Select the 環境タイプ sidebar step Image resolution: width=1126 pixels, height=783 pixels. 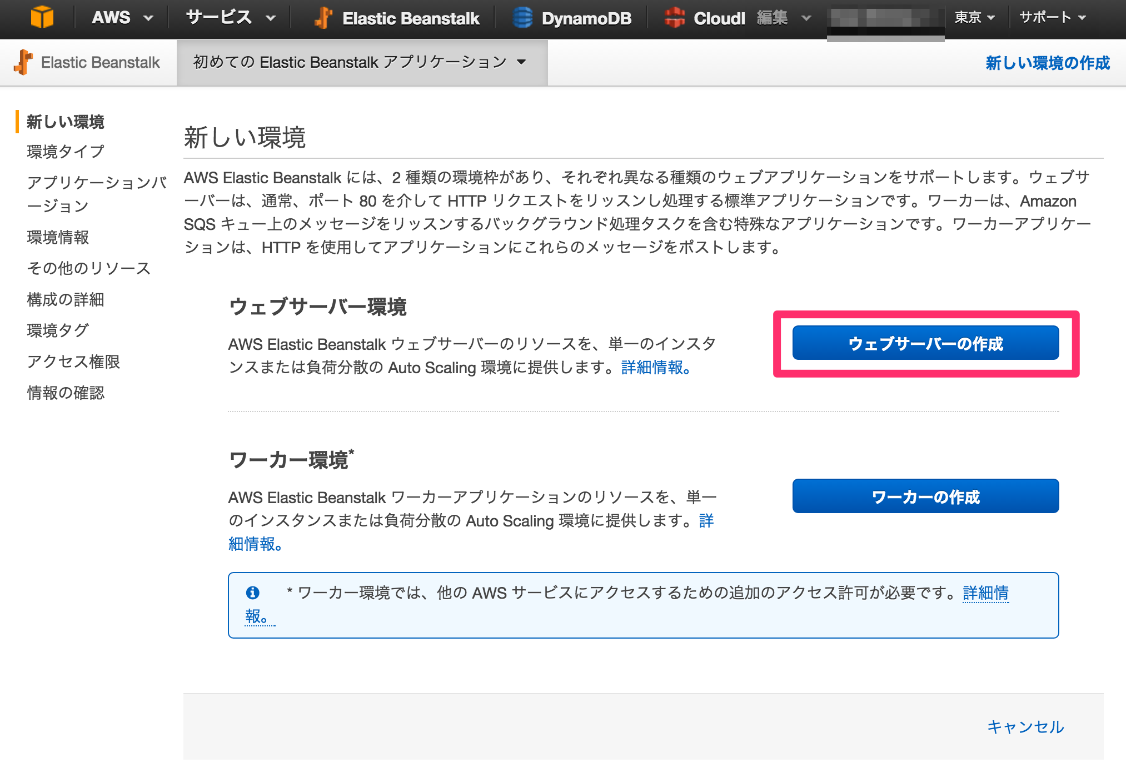[x=66, y=152]
